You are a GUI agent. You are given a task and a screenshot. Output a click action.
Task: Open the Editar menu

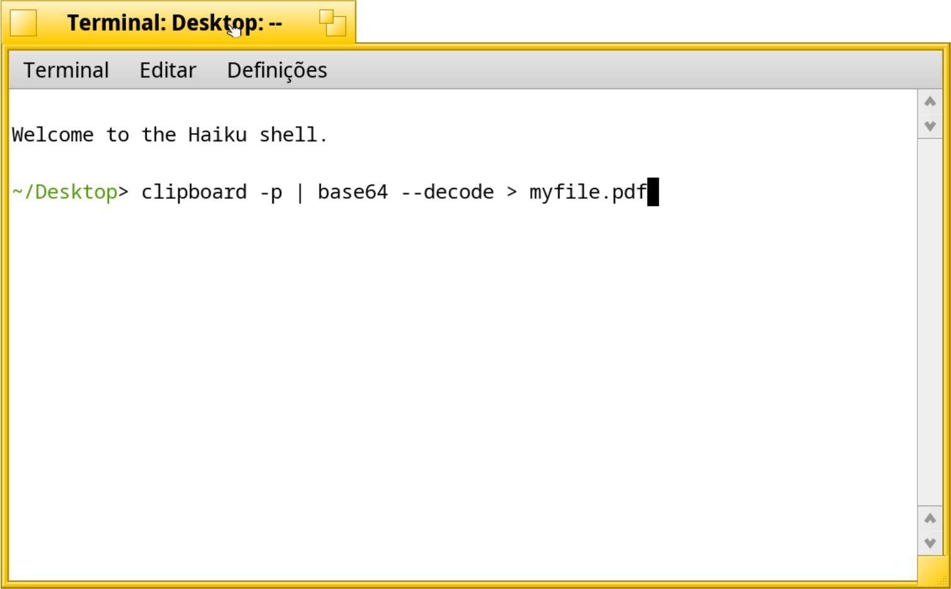168,70
